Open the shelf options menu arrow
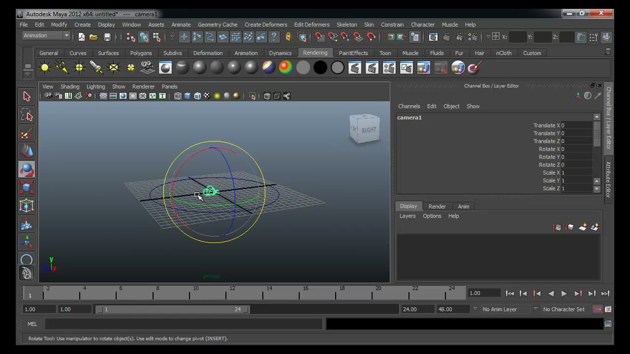630x354 pixels. pos(28,74)
